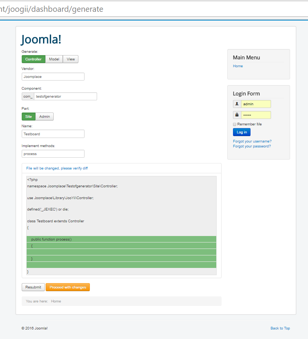
Task: Click the Name field containing Testboard
Action: [53, 134]
